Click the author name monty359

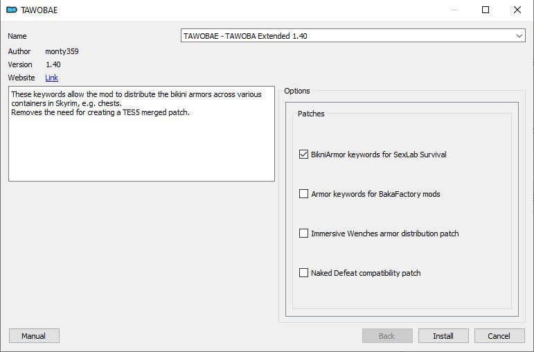(x=62, y=51)
